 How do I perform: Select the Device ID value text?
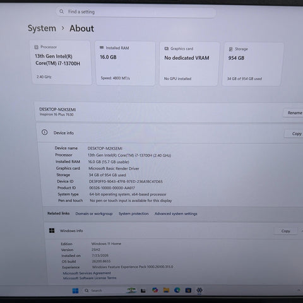(x=126, y=181)
